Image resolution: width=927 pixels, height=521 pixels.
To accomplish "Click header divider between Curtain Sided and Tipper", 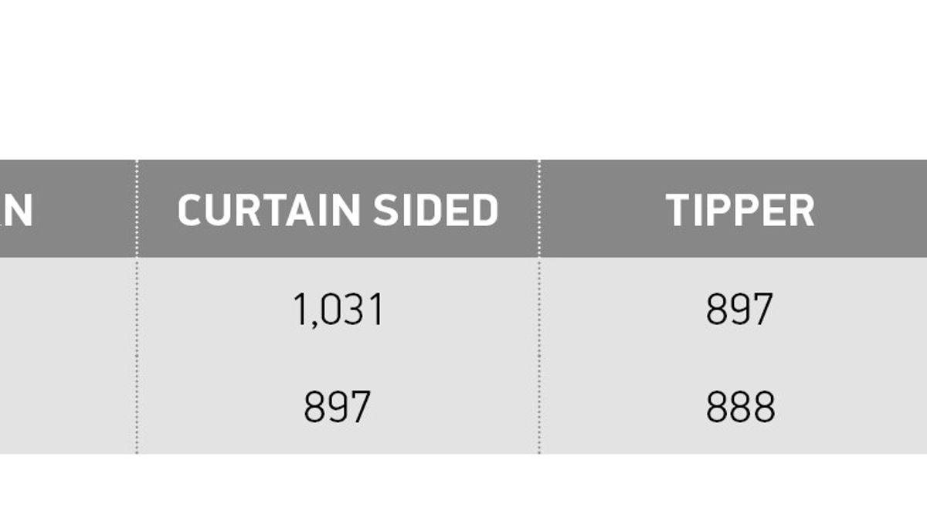I will pos(539,209).
